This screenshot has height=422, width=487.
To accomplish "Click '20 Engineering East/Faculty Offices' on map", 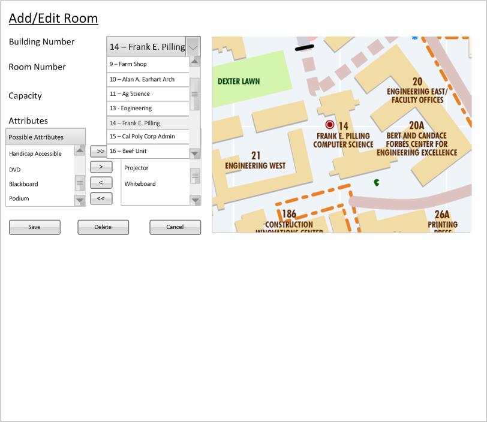I will coord(417,91).
